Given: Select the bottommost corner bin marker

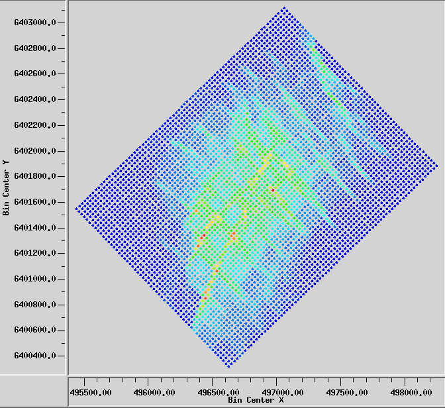Looking at the screenshot, I should click(228, 366).
